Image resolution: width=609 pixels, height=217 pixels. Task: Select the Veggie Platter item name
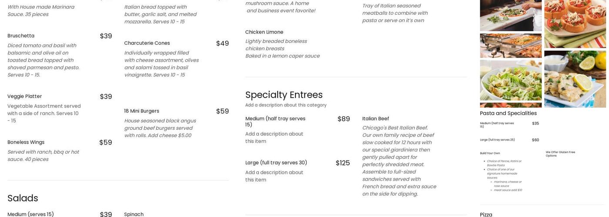click(25, 96)
